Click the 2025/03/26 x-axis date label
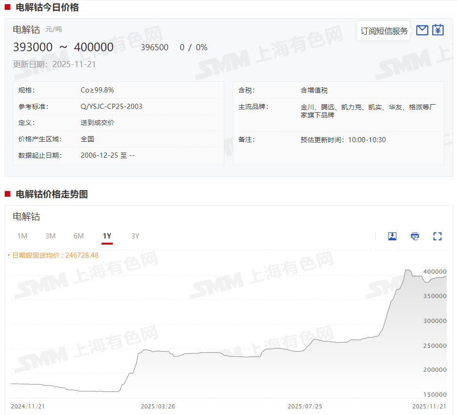Image resolution: width=457 pixels, height=415 pixels. click(158, 406)
